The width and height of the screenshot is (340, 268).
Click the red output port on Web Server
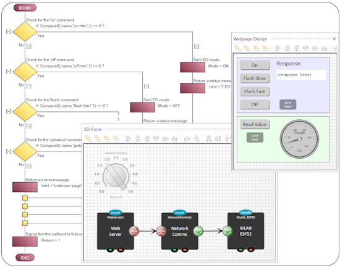[134, 231]
